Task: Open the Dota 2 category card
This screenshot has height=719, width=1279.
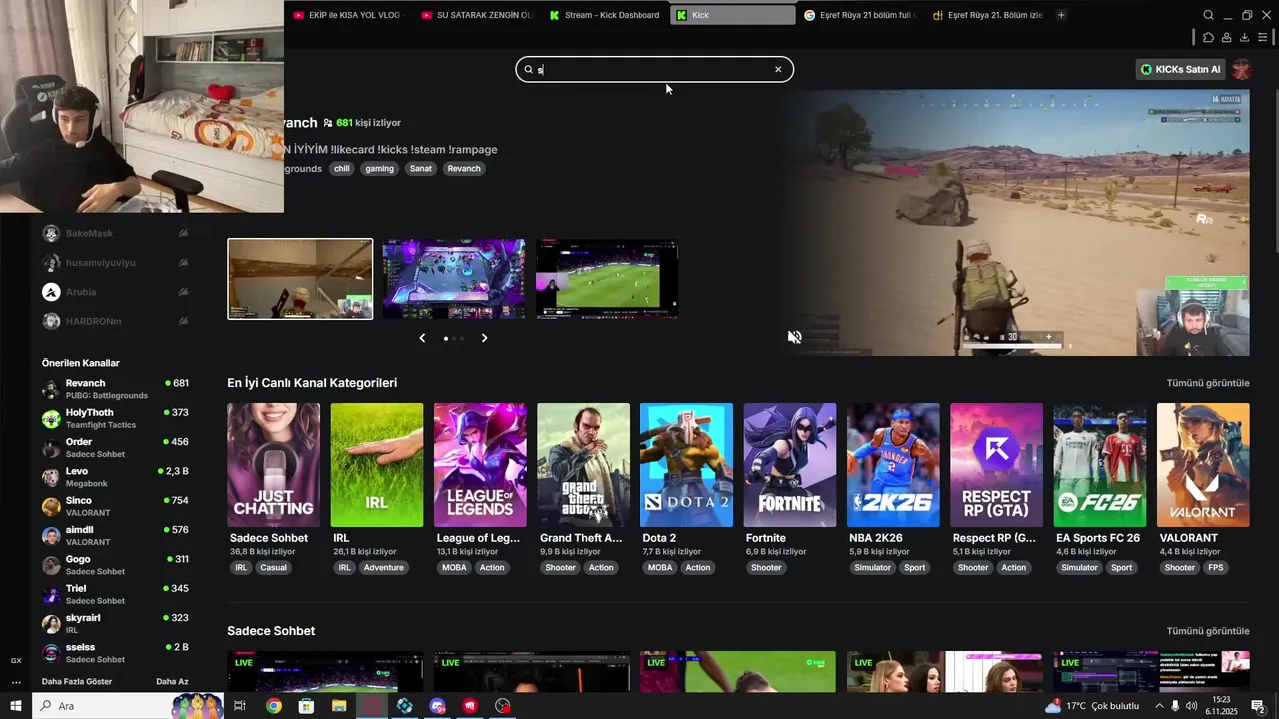Action: pos(686,465)
